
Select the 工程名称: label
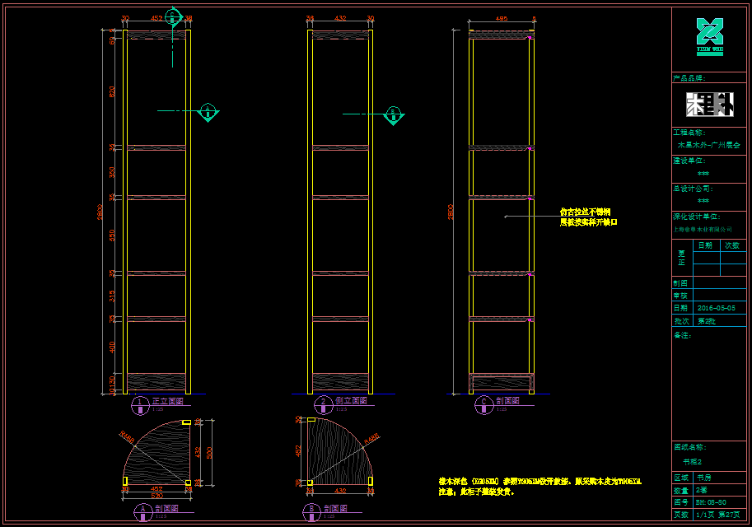[689, 133]
